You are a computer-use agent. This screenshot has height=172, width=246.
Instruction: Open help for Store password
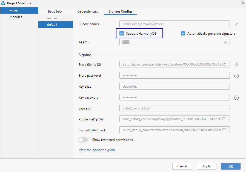point(236,76)
